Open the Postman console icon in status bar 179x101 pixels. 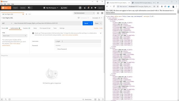pos(10,99)
